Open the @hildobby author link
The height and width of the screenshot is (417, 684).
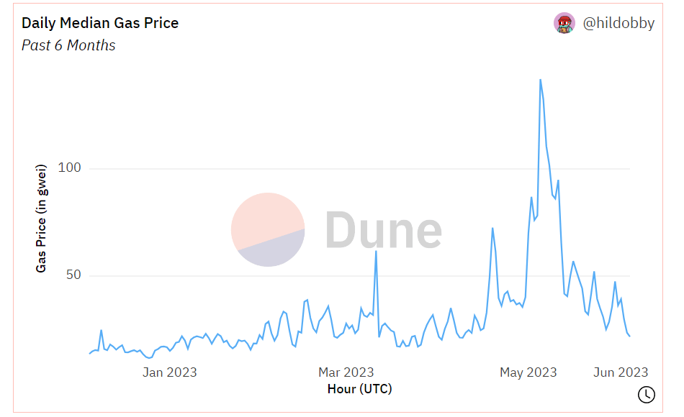coord(618,23)
